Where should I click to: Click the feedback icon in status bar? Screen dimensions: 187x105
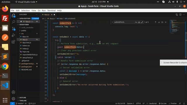pos(180,104)
